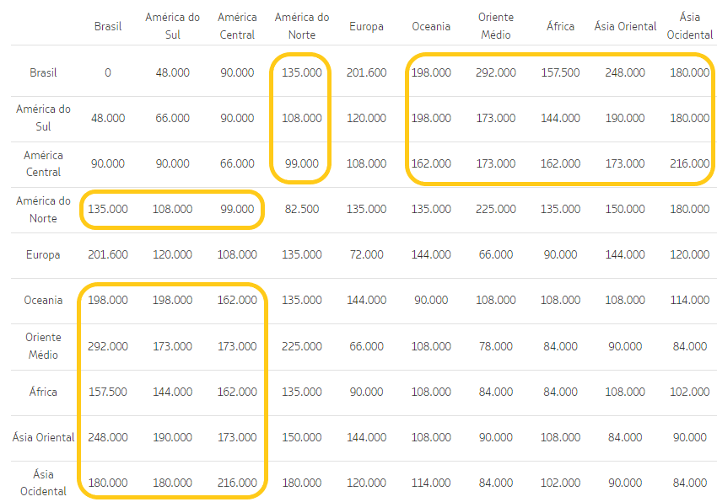Select the África column header
The height and width of the screenshot is (502, 717).
pyautogui.click(x=560, y=26)
